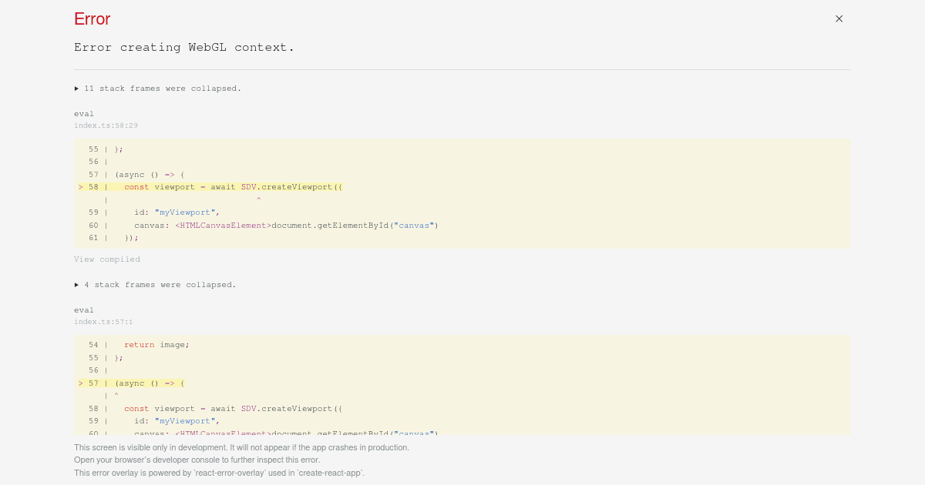Click line 61 closing braces in first snippet

point(113,238)
